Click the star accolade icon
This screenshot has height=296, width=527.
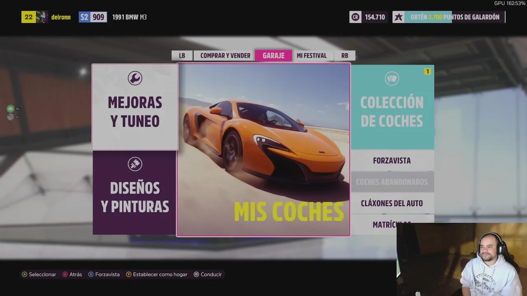(399, 17)
